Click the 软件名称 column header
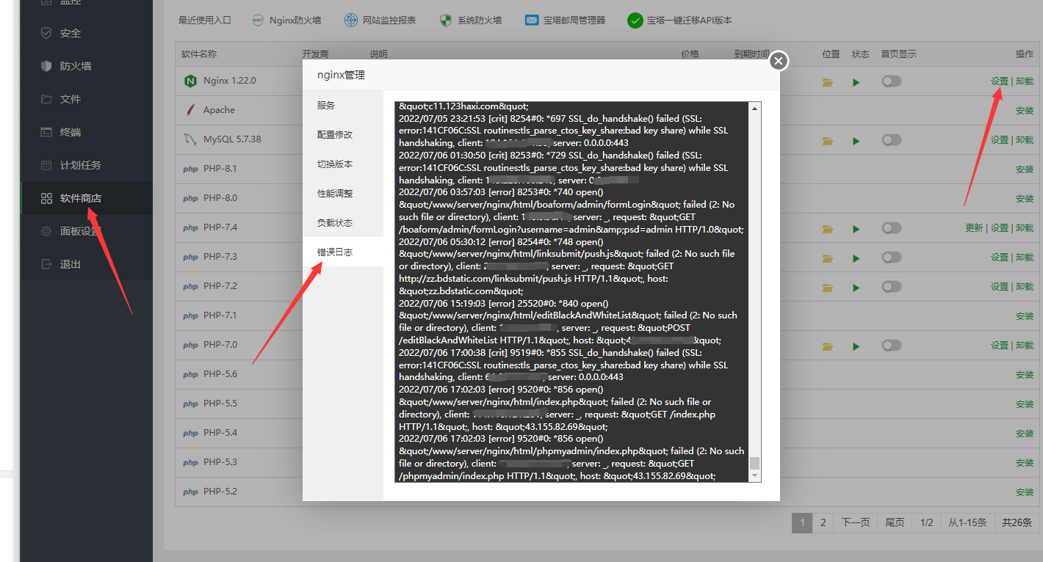This screenshot has width=1043, height=562. pyautogui.click(x=199, y=54)
